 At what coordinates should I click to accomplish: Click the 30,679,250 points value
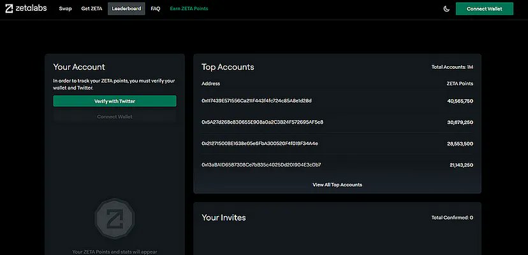coord(460,123)
